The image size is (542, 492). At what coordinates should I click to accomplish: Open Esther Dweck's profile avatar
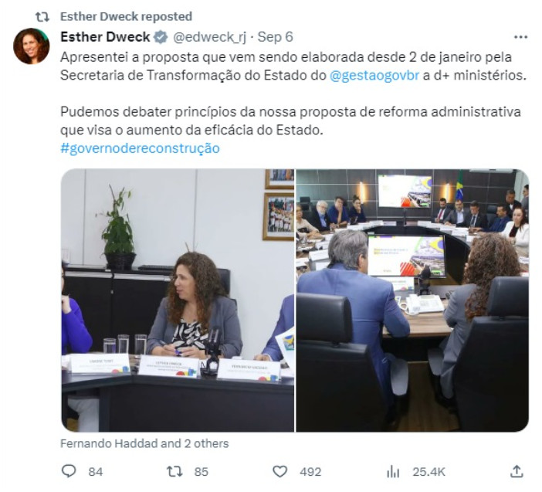[x=32, y=46]
